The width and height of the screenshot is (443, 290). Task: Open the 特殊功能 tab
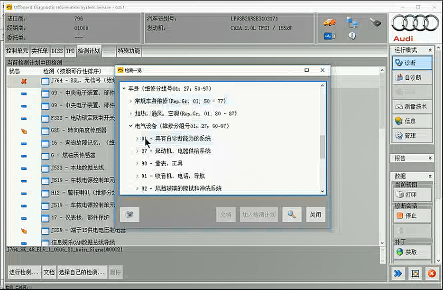point(129,51)
